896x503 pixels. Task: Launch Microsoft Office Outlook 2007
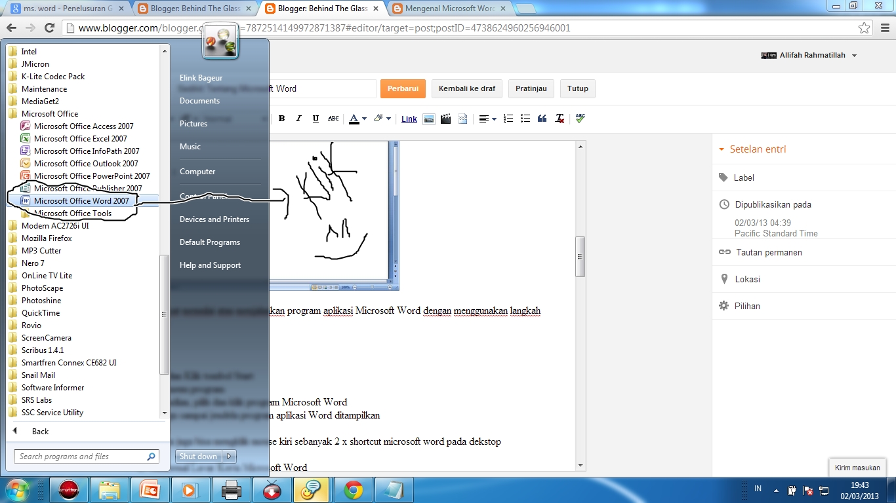[x=86, y=164]
